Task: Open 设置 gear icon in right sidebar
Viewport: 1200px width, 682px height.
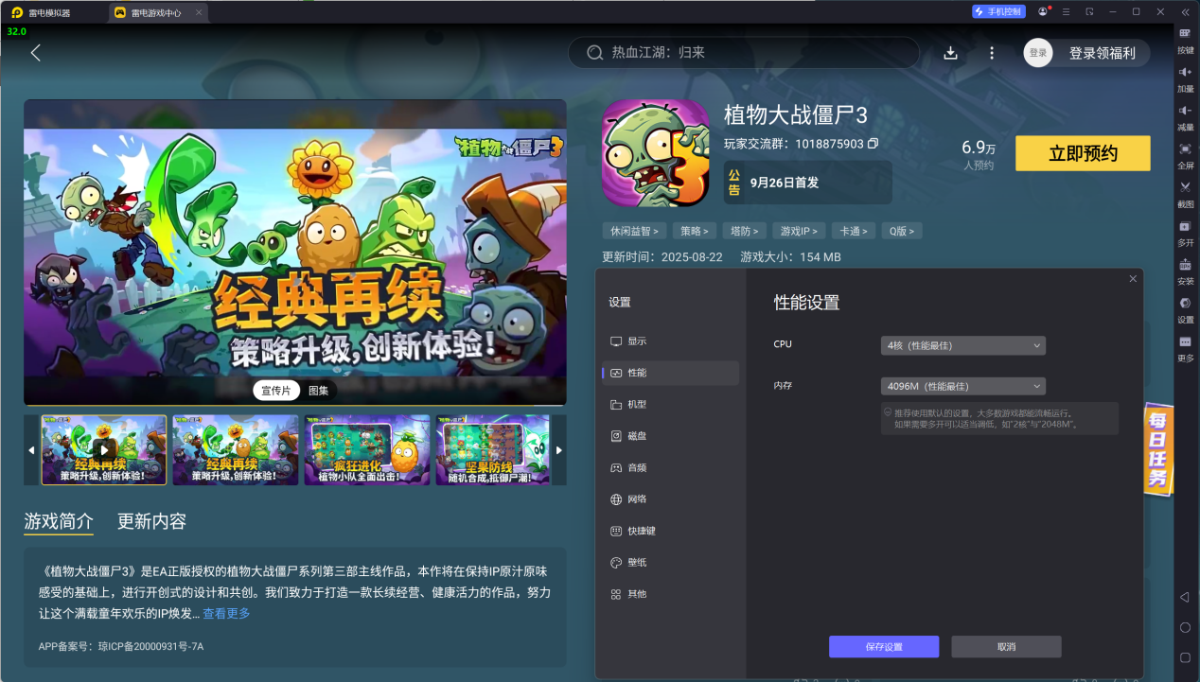Action: point(1185,303)
